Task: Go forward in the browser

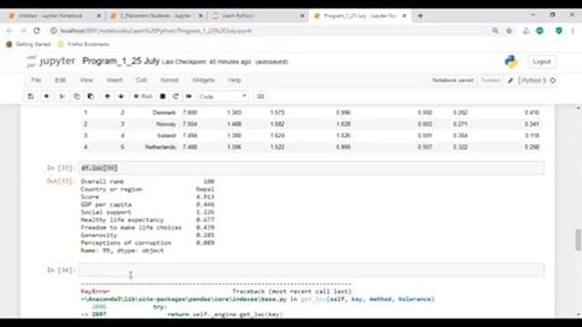Action: click(x=23, y=31)
